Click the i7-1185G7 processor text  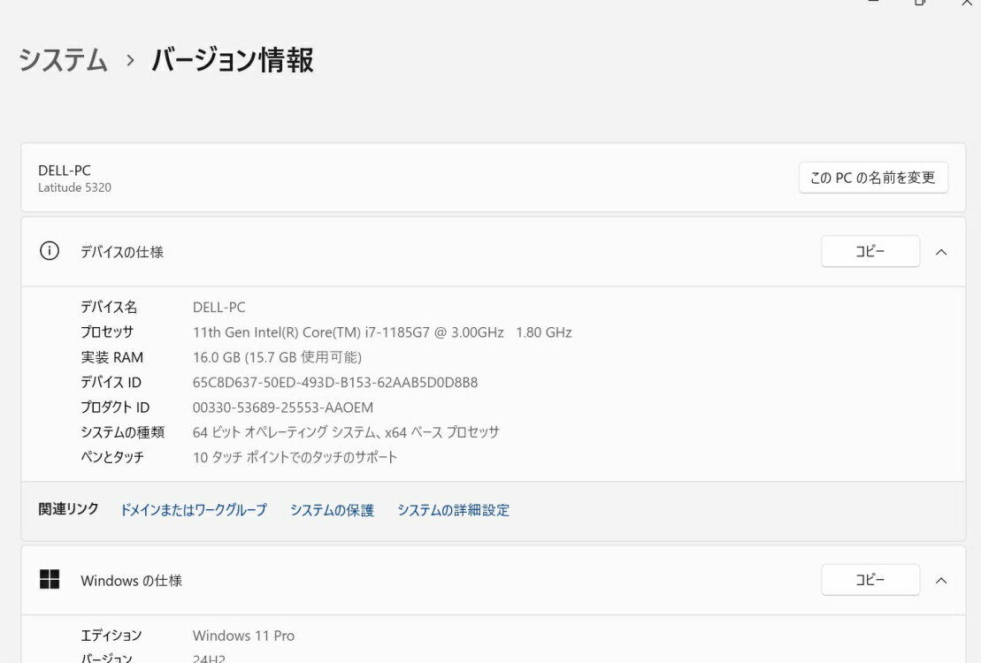382,332
